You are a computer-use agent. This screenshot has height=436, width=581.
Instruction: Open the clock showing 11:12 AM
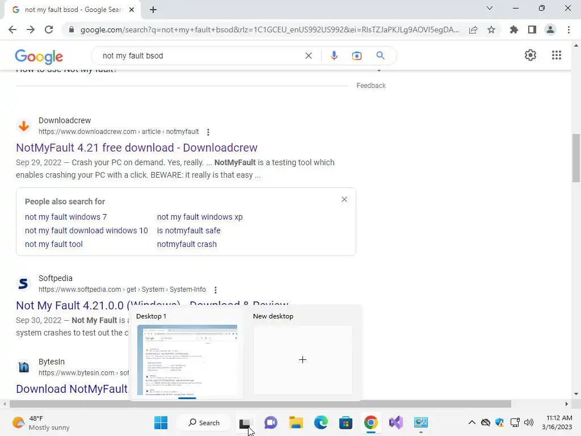click(557, 422)
